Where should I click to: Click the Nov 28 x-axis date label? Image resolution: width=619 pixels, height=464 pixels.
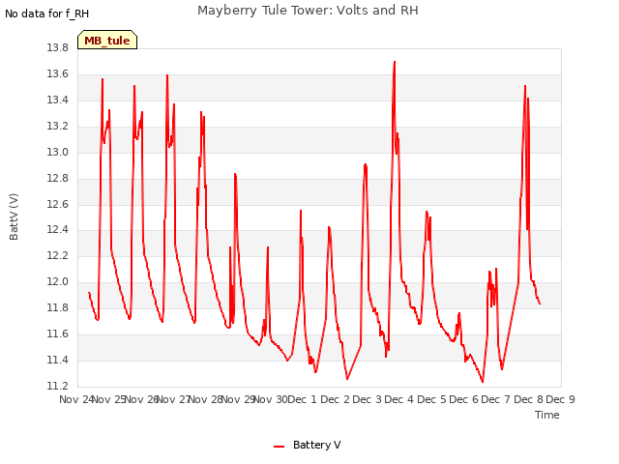[x=206, y=399]
